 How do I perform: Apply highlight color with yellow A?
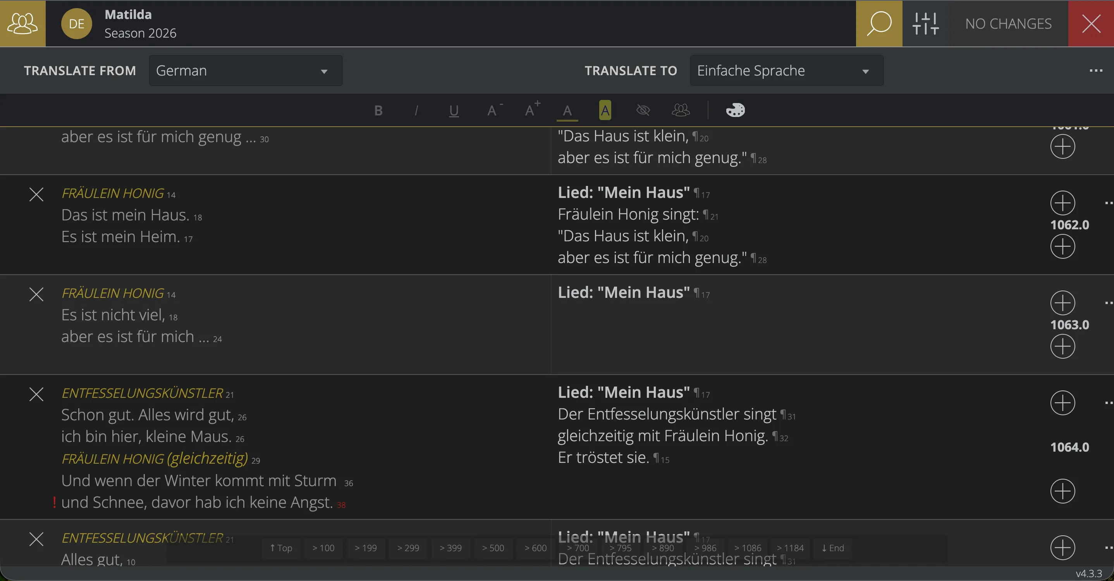click(605, 110)
